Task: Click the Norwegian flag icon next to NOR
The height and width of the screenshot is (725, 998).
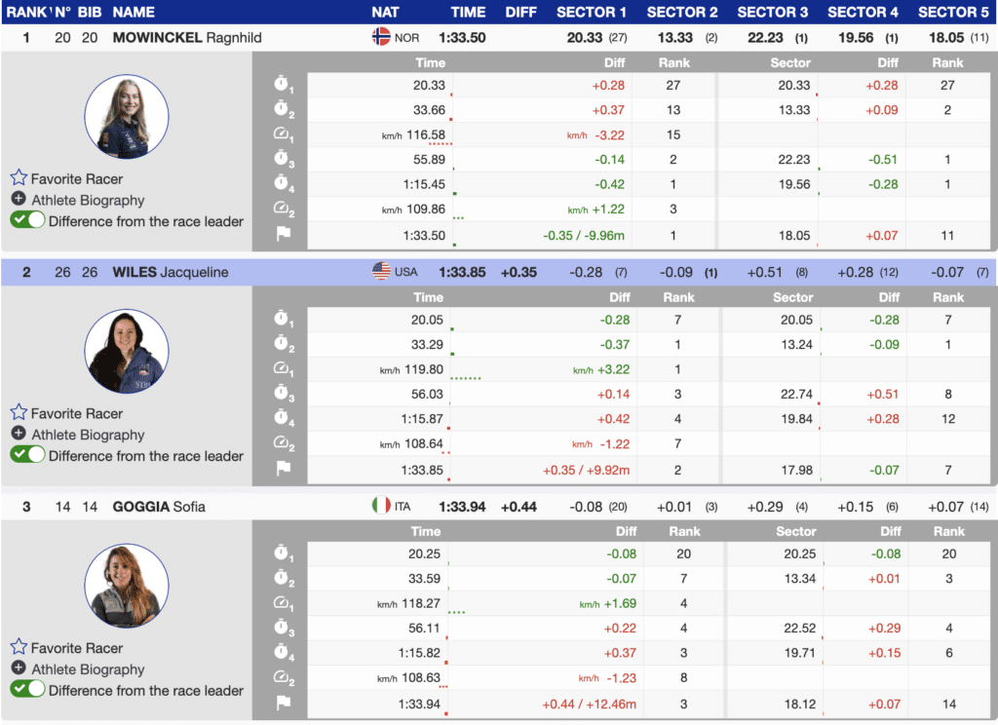Action: point(381,37)
